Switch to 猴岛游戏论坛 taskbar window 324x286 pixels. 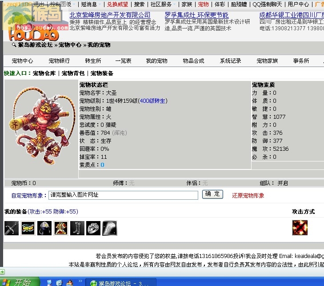(x=121, y=283)
